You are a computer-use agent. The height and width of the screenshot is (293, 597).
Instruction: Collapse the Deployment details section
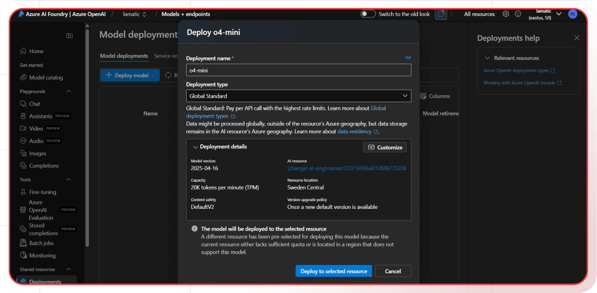195,147
